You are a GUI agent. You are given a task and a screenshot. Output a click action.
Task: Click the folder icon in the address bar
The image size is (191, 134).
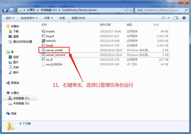(x=20, y=10)
